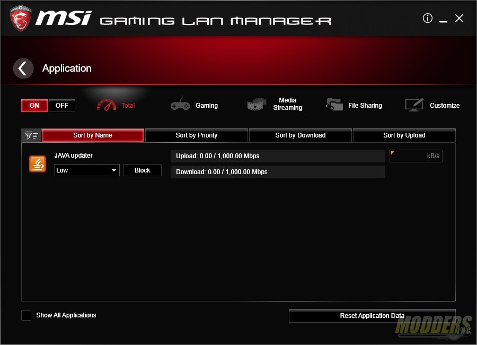Viewport: 477px width, 345px height.
Task: Click the JAVA updater name text
Action: (74, 156)
